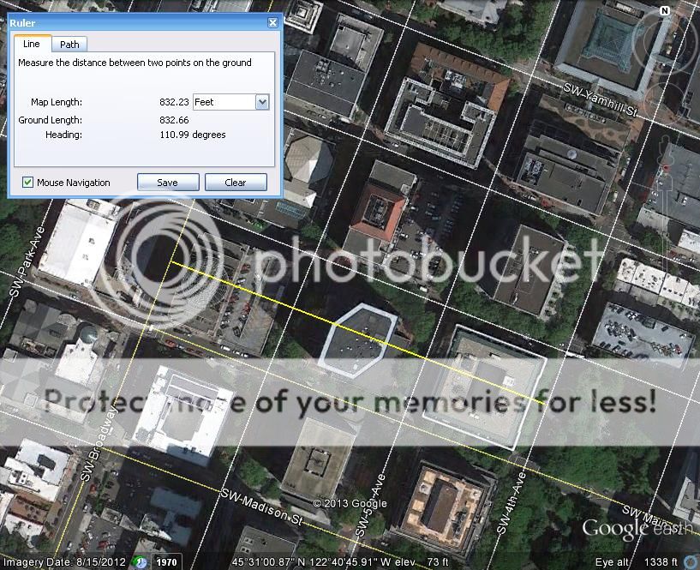Save the ruler measurement
The width and height of the screenshot is (700, 570).
(x=168, y=183)
